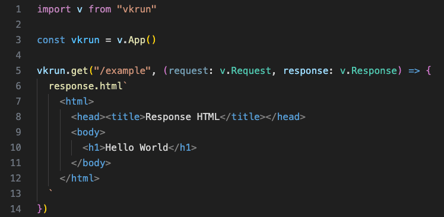Click the import keyword on line 1
Viewport: 444px width, 217px height.
[x=54, y=9]
